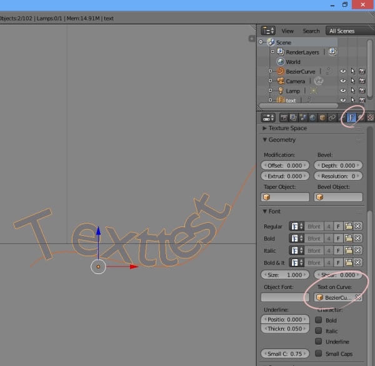Open the Constraints chain-link tab

(332, 118)
